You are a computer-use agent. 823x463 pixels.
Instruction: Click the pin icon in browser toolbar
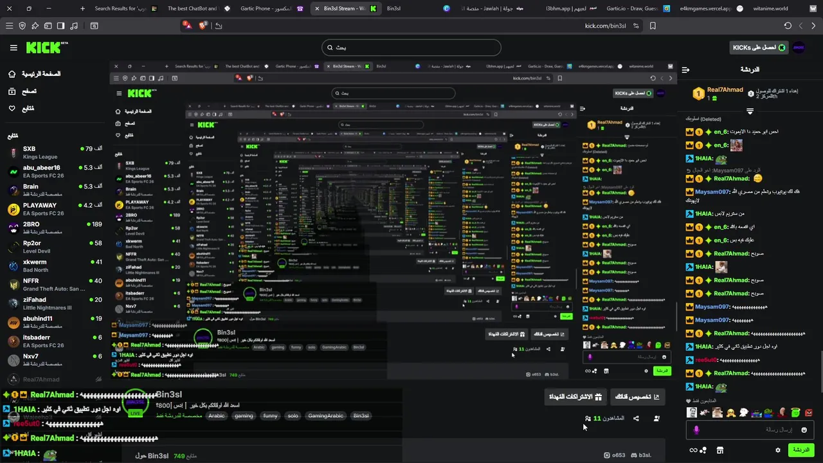[35, 26]
